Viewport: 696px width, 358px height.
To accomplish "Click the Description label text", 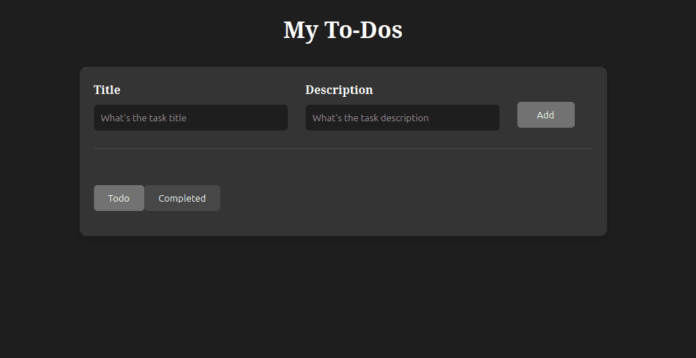I will (x=339, y=90).
